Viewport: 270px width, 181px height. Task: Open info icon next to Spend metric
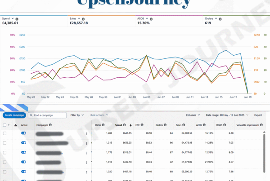click(x=17, y=19)
